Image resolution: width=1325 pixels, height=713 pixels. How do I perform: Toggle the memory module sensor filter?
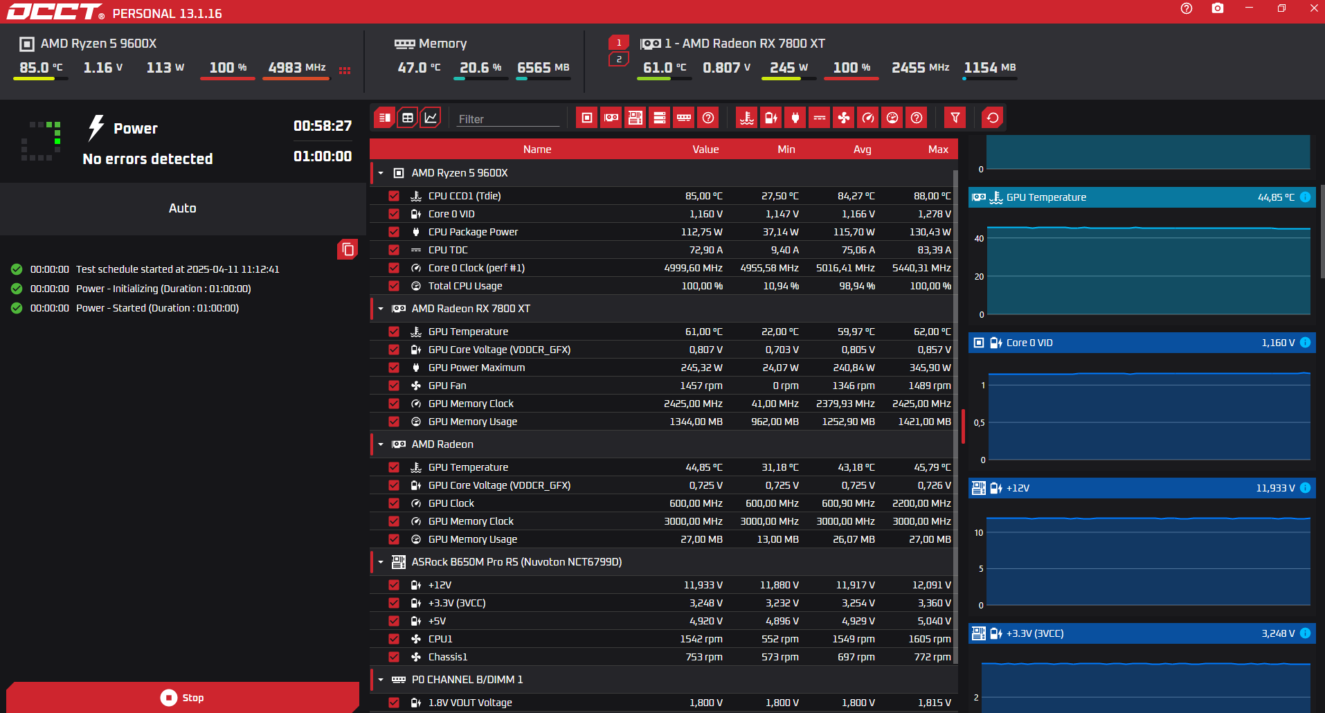(x=684, y=118)
